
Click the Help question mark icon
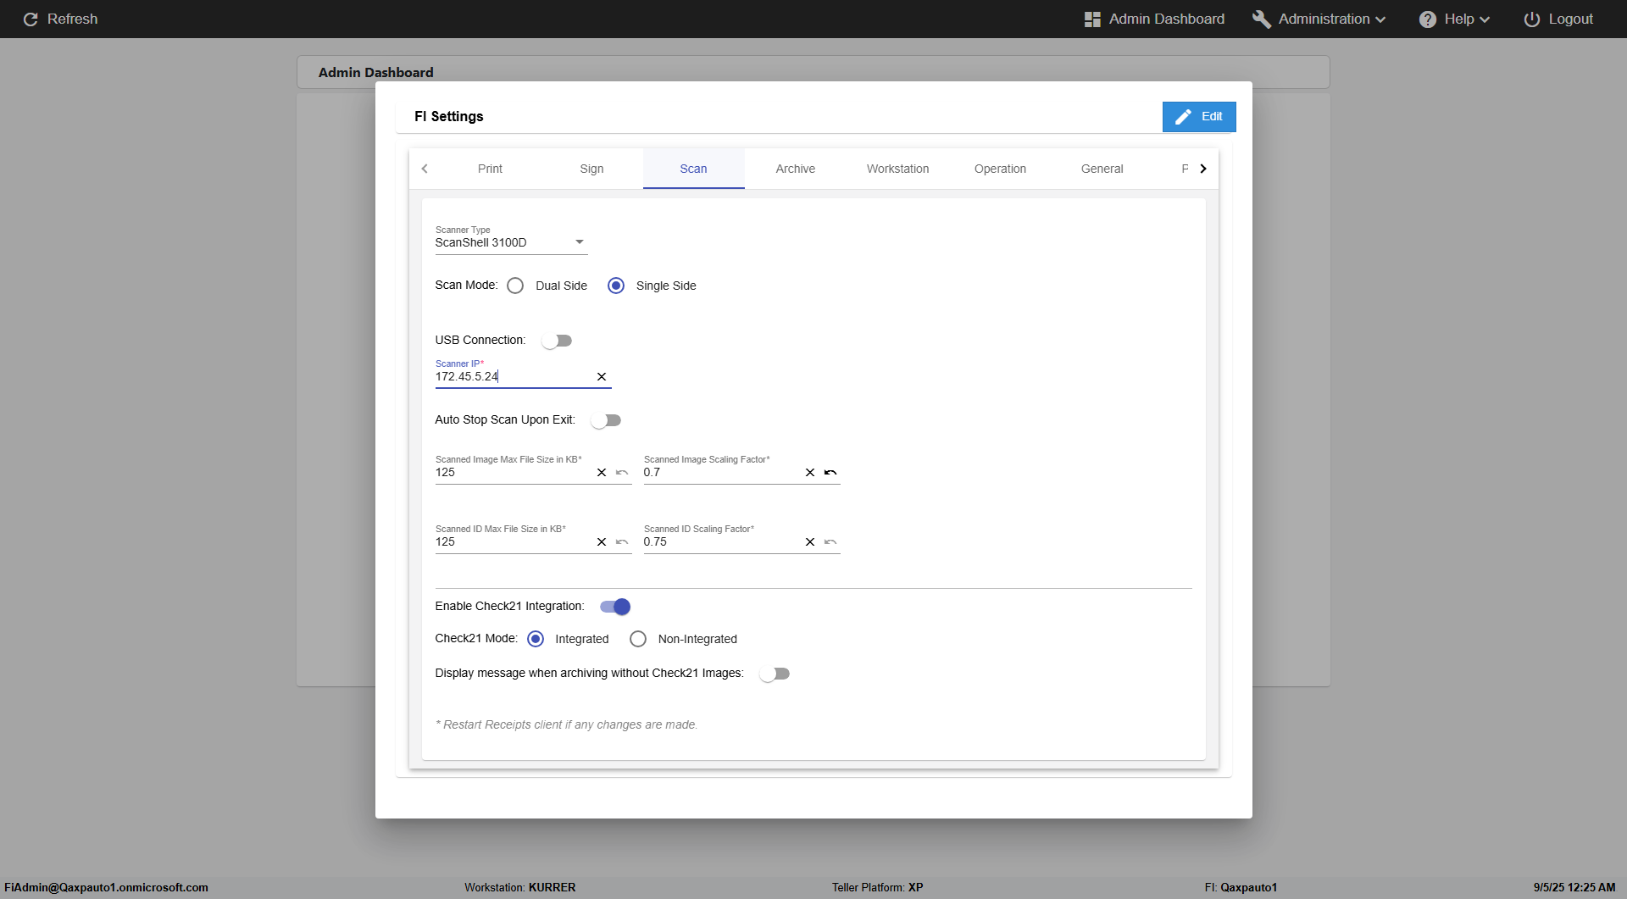point(1428,19)
